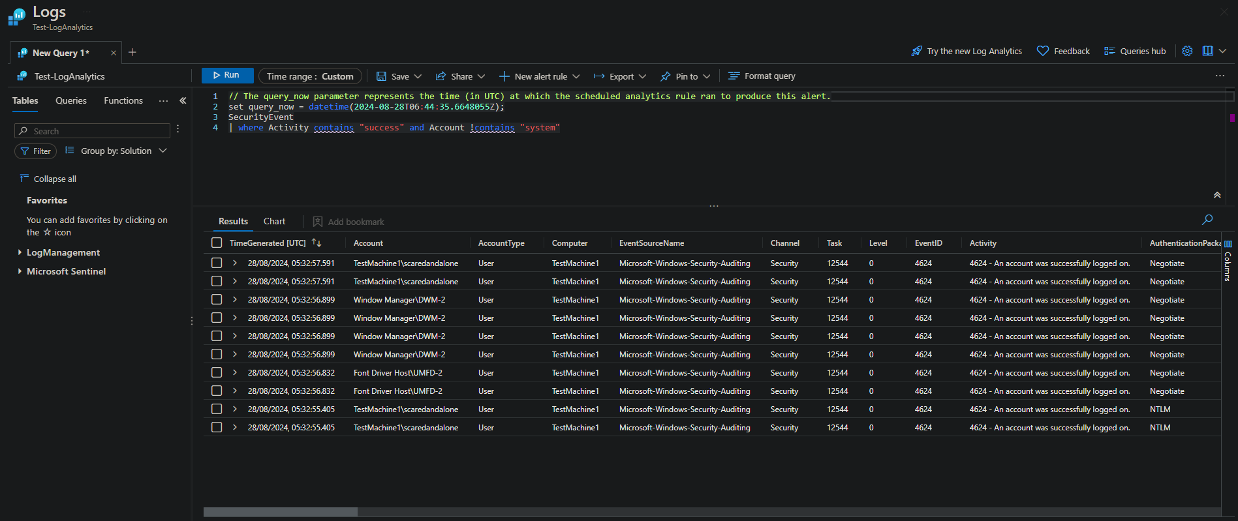This screenshot has height=521, width=1238.
Task: Click the Account column header
Action: pos(368,243)
